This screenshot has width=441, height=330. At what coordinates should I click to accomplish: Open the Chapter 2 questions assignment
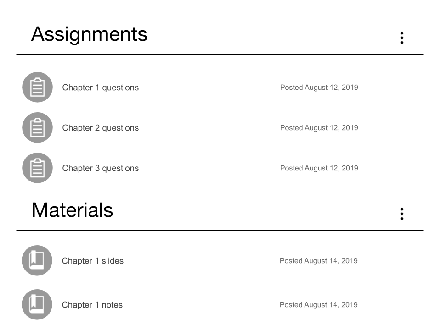coord(101,128)
